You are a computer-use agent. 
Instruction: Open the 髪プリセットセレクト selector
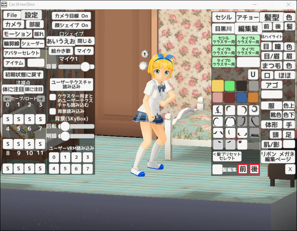pos(227,156)
